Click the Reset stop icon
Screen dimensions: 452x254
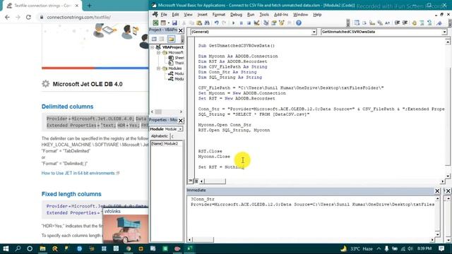point(249,23)
